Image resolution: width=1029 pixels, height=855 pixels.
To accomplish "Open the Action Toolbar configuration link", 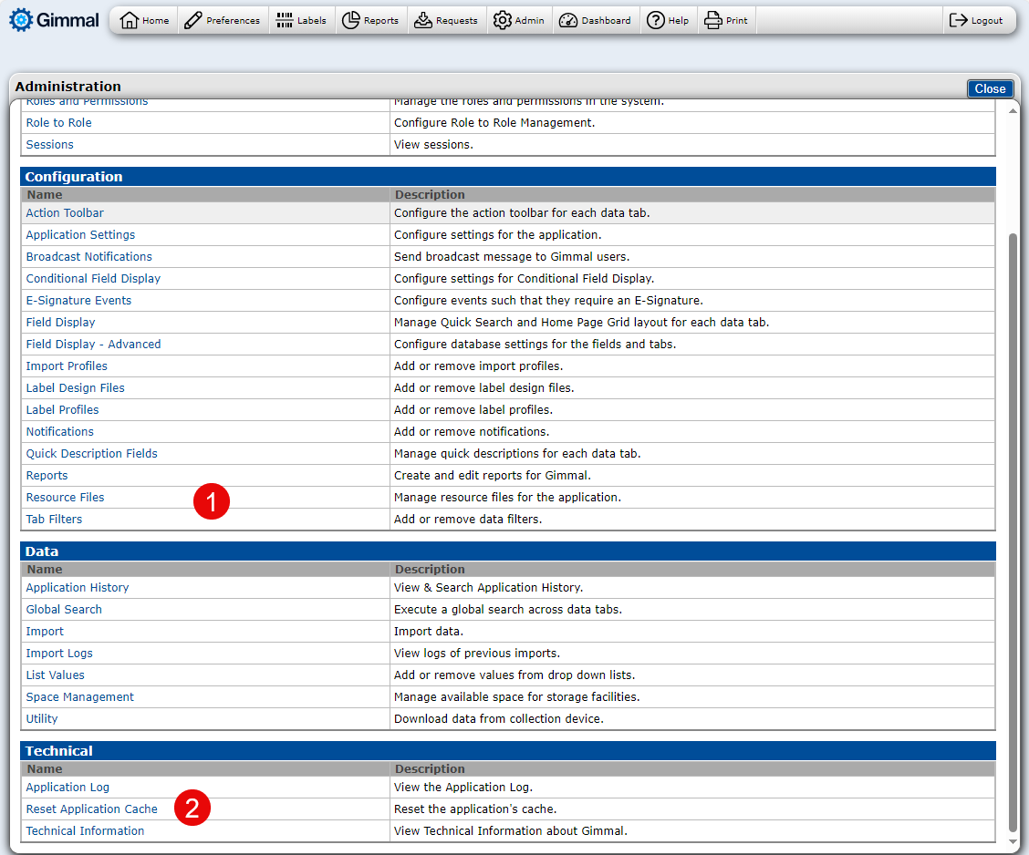I will (x=65, y=213).
